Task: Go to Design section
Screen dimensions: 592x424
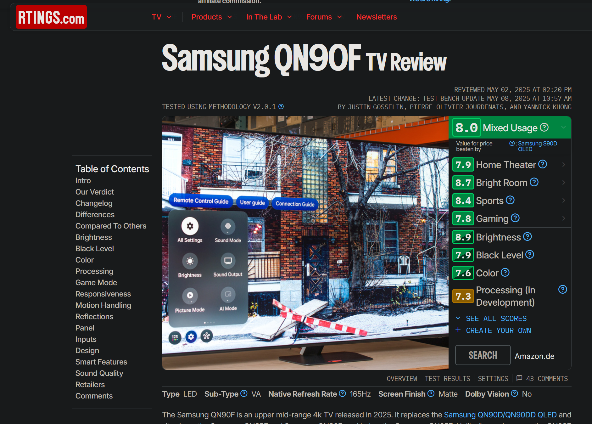Action: click(x=87, y=351)
